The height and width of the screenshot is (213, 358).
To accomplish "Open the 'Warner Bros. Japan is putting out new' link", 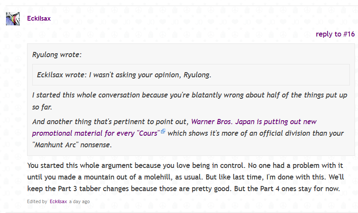I will tap(254, 122).
